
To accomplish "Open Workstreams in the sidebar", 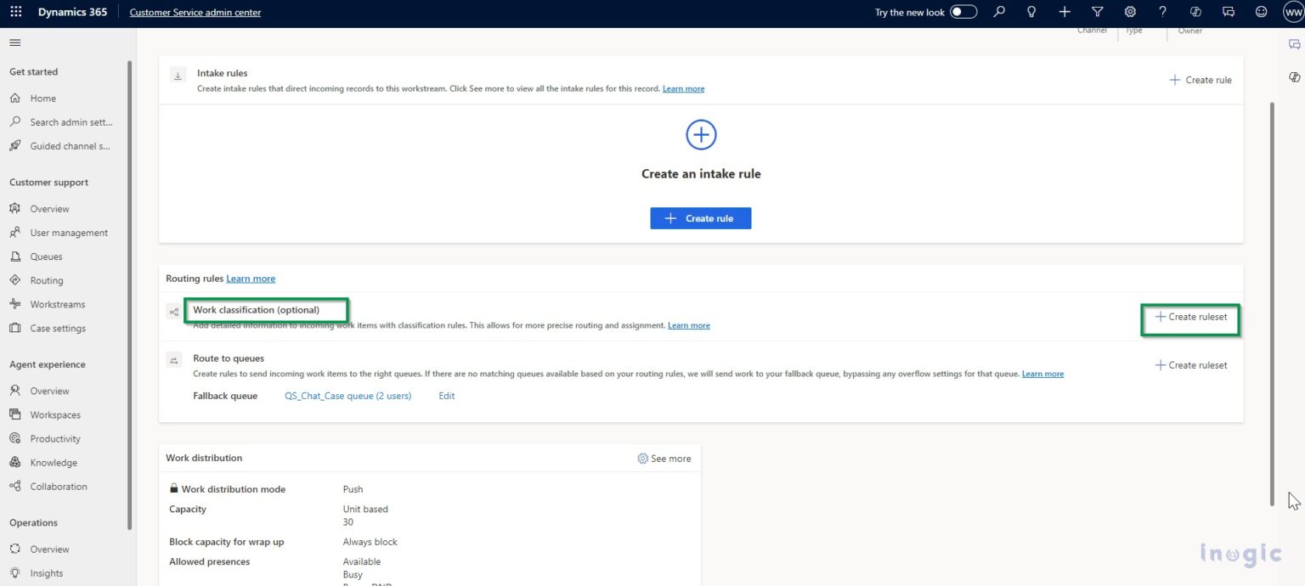I will pos(57,304).
